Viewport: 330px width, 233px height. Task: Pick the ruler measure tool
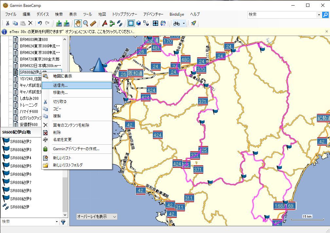point(93,23)
